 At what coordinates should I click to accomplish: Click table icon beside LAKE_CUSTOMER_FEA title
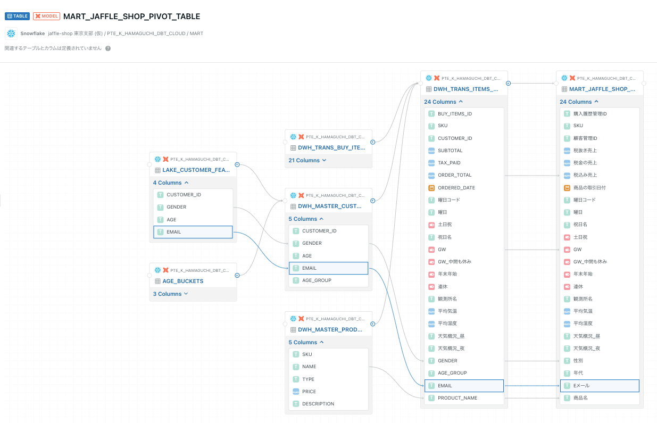click(x=157, y=170)
